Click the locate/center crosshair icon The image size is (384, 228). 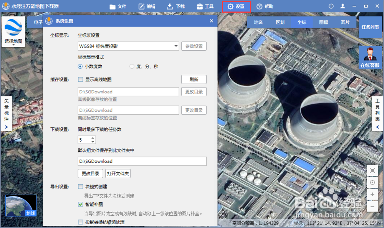[372, 182]
